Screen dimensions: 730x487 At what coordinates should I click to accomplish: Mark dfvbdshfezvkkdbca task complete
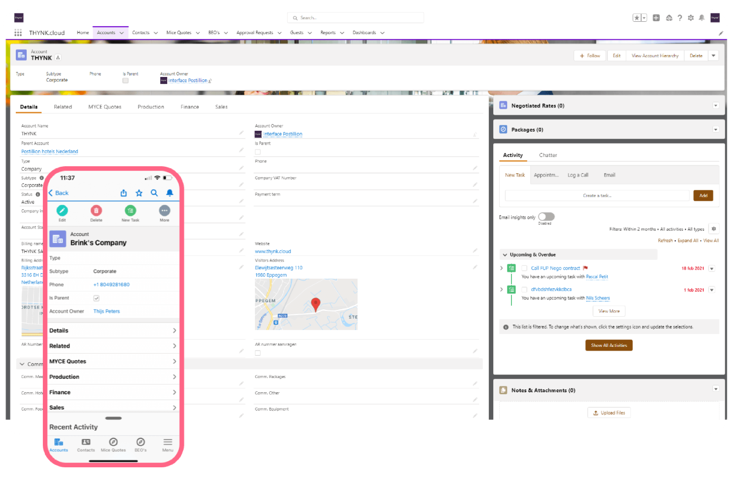524,290
